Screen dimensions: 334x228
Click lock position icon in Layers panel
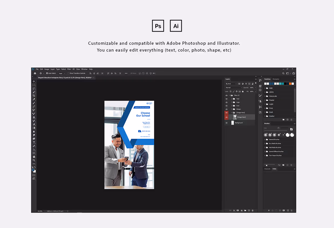[x=236, y=91]
